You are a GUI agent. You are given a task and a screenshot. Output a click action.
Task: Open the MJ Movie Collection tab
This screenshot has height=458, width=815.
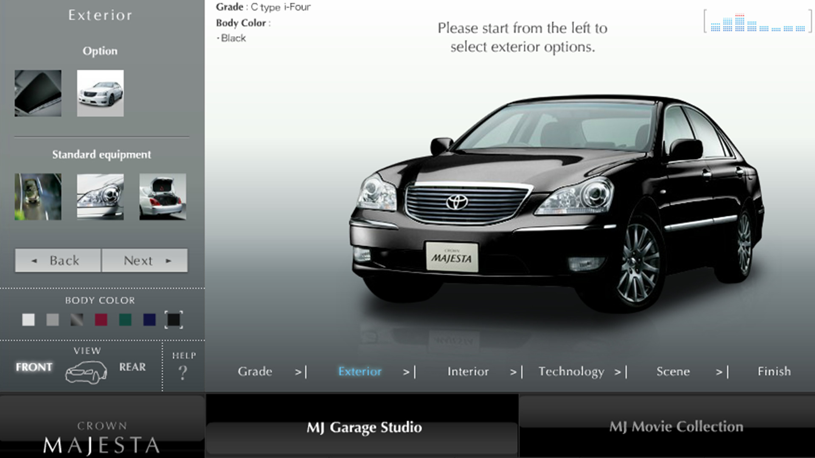667,426
